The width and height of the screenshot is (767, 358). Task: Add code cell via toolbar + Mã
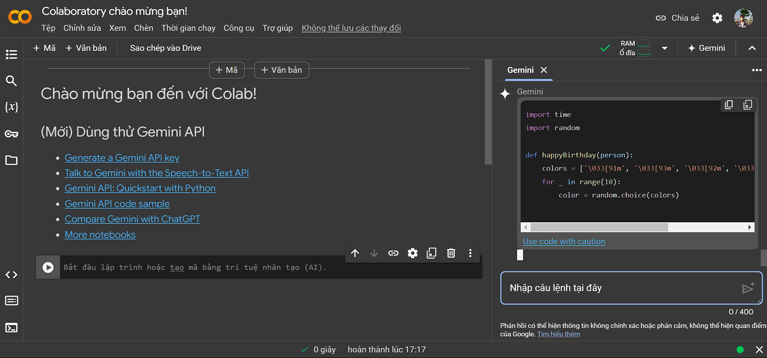(44, 48)
